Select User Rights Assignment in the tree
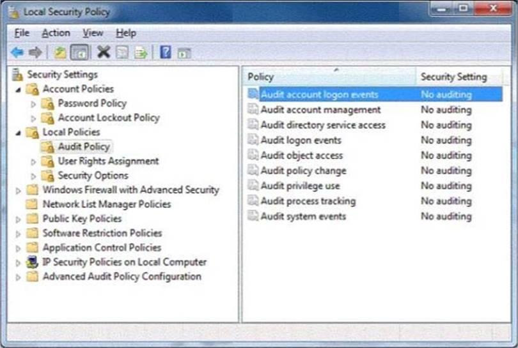 tap(108, 161)
